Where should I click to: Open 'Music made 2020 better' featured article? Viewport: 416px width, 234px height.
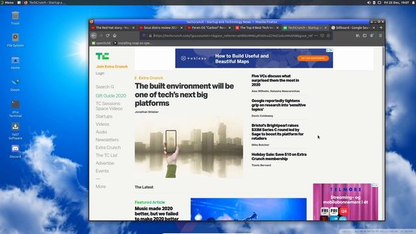(157, 214)
